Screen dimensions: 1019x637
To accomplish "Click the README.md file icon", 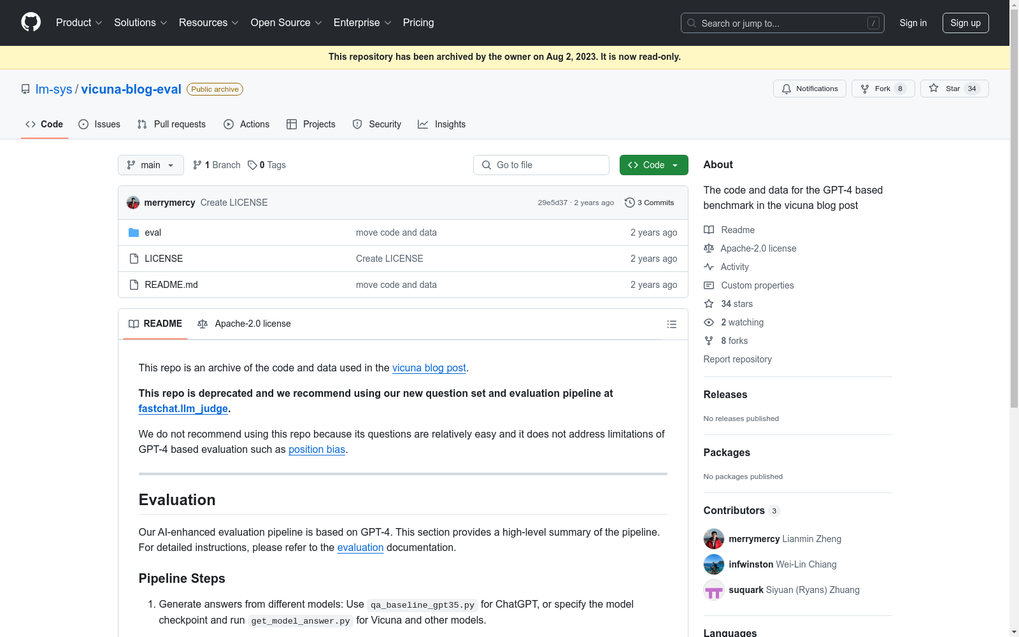I will click(x=134, y=285).
